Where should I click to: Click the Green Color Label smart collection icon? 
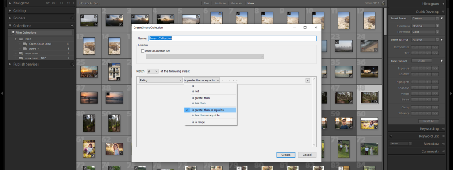coord(25,44)
